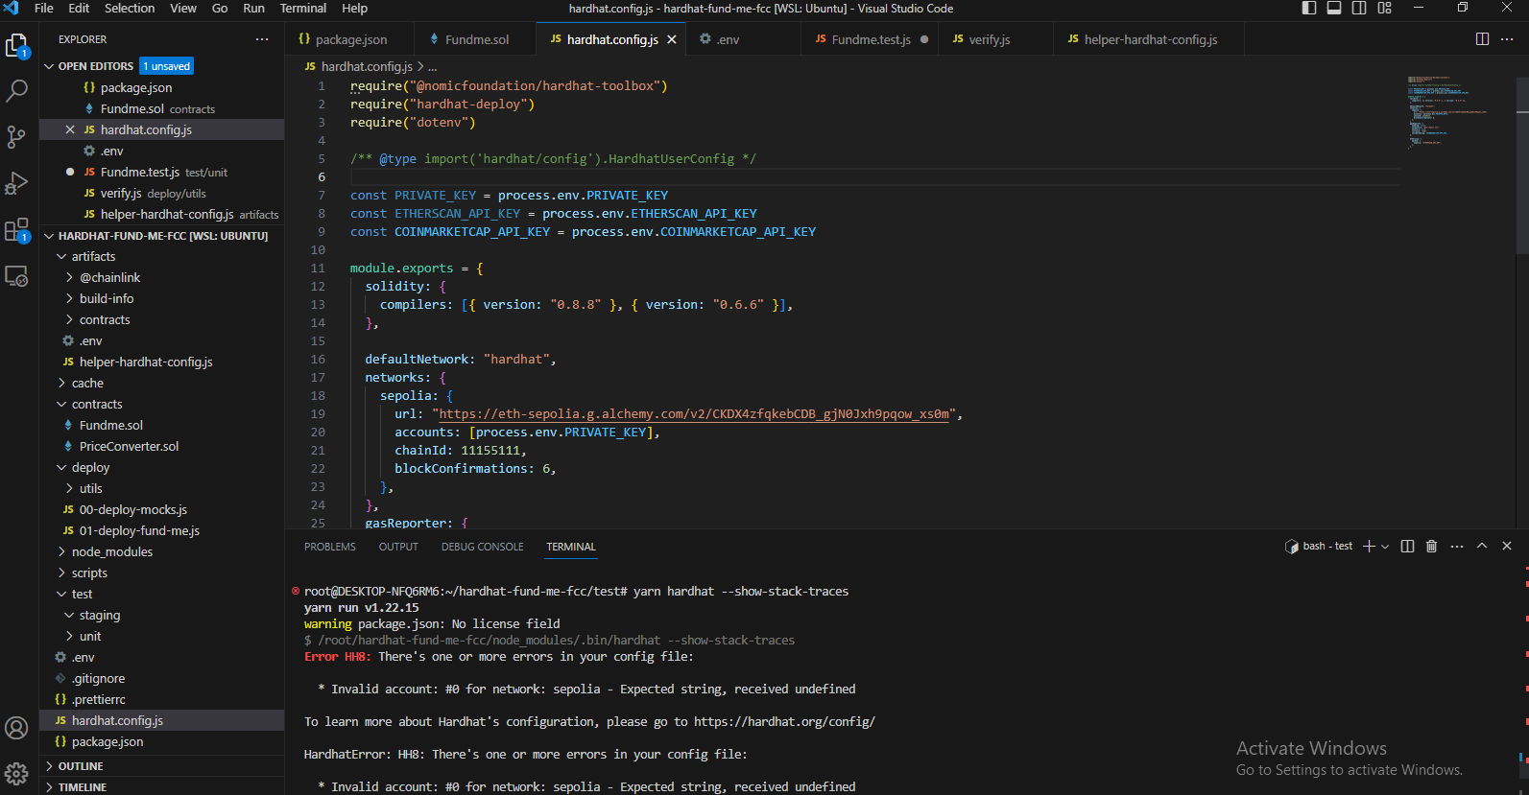Viewport: 1529px width, 795px height.
Task: Kill terminal with trash icon
Action: coord(1432,546)
